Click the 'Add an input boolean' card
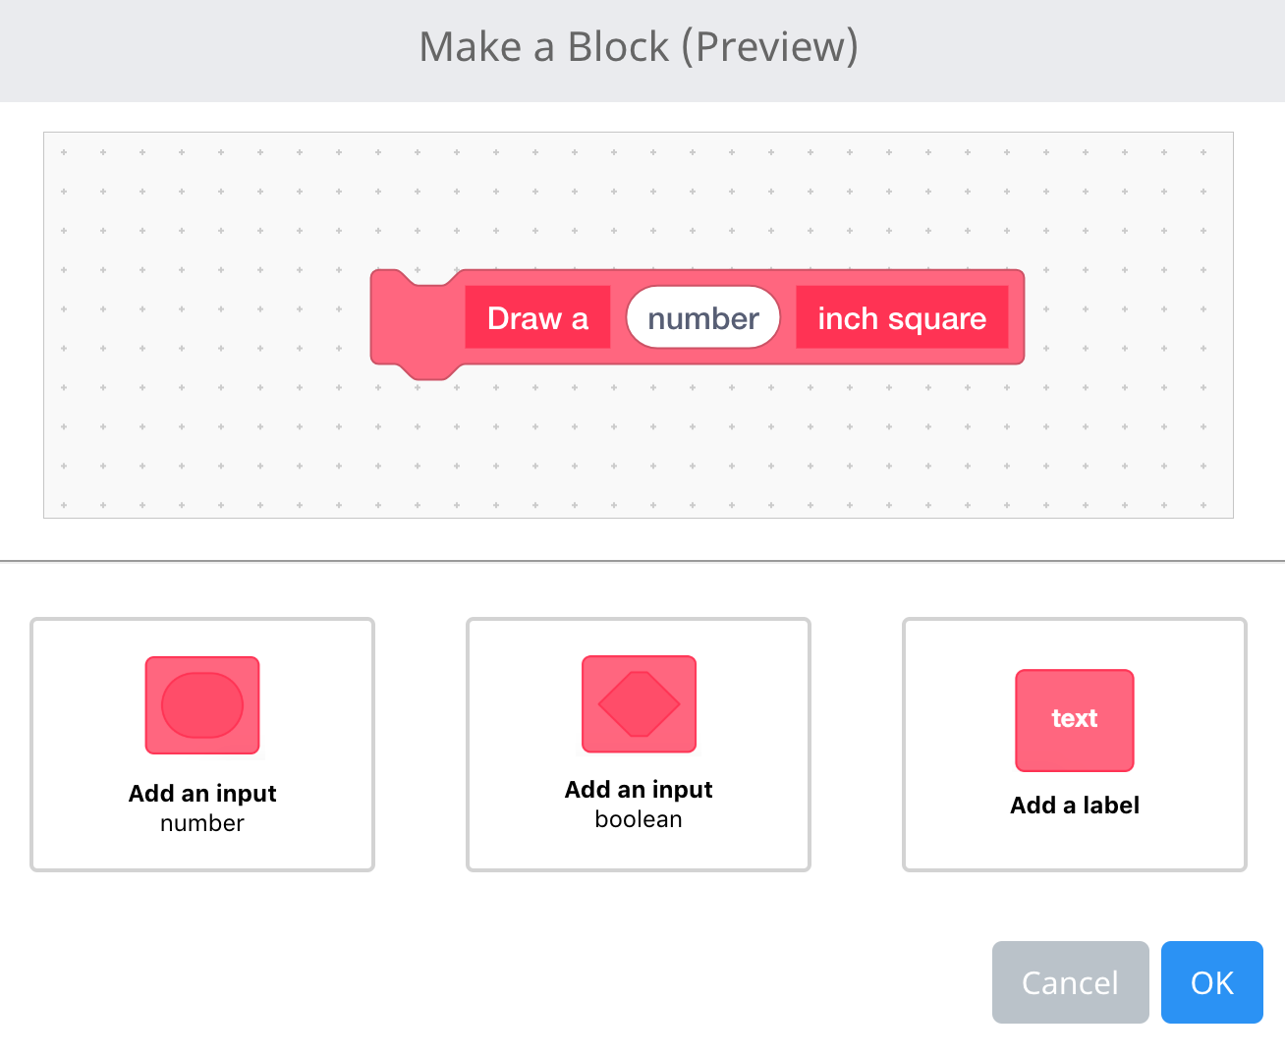The image size is (1285, 1057). [638, 745]
